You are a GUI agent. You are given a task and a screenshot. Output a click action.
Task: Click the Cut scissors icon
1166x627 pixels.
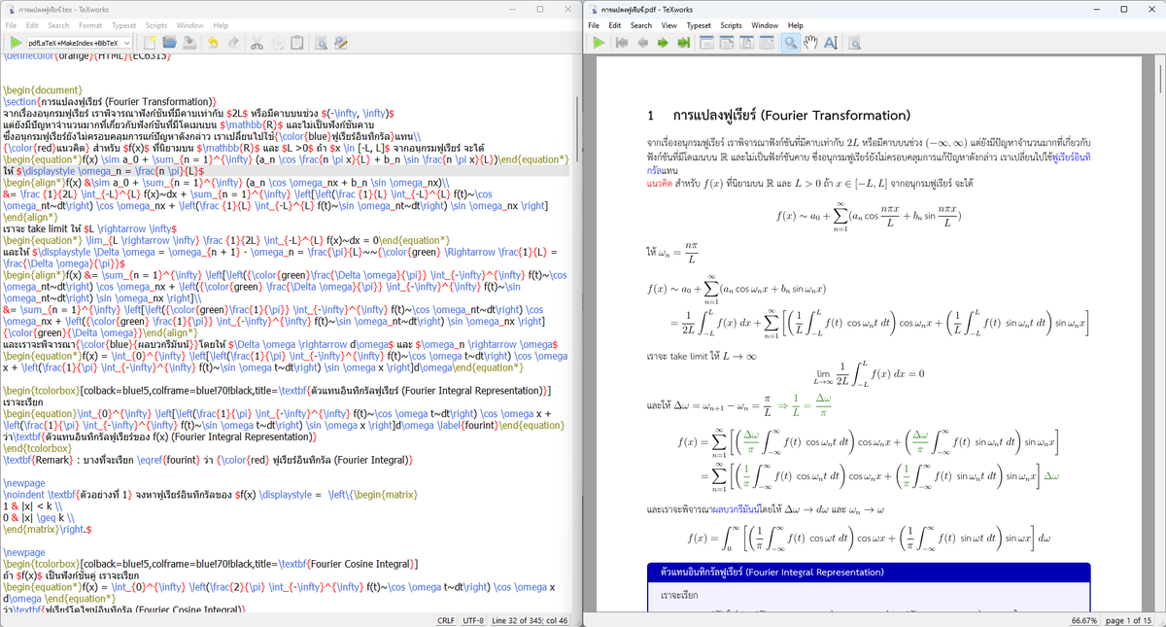(257, 43)
